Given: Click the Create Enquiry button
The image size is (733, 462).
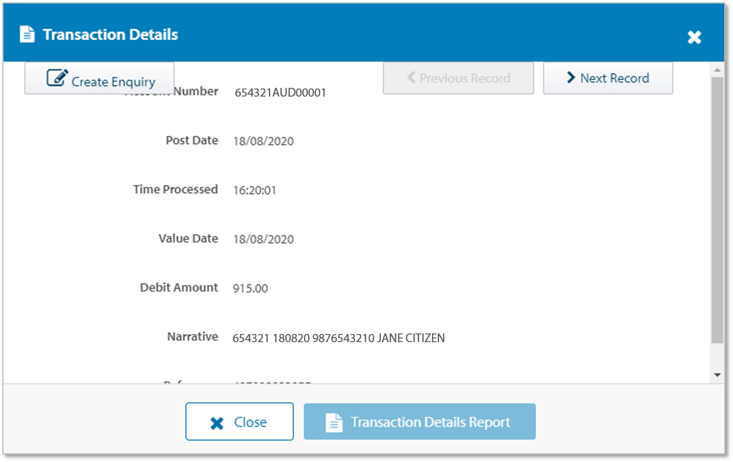Looking at the screenshot, I should [99, 79].
